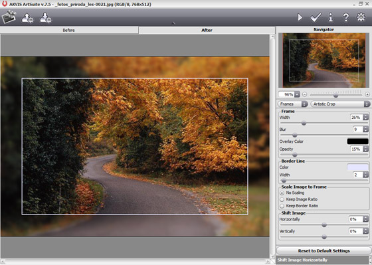
Task: Select the Keep Border Ratio option
Action: click(299, 206)
